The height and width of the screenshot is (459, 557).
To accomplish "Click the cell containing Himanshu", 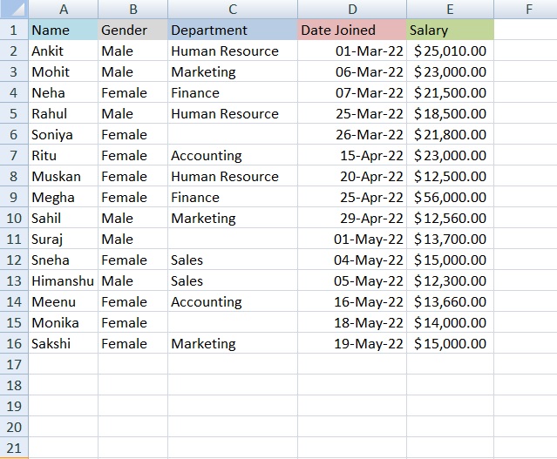I will [x=63, y=281].
